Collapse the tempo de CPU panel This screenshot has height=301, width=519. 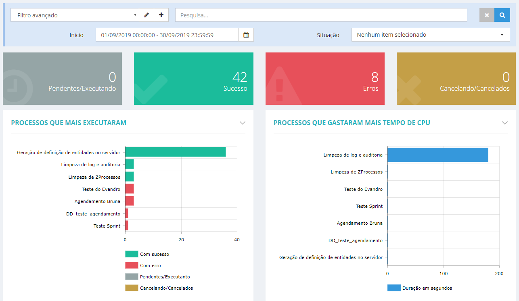[505, 123]
